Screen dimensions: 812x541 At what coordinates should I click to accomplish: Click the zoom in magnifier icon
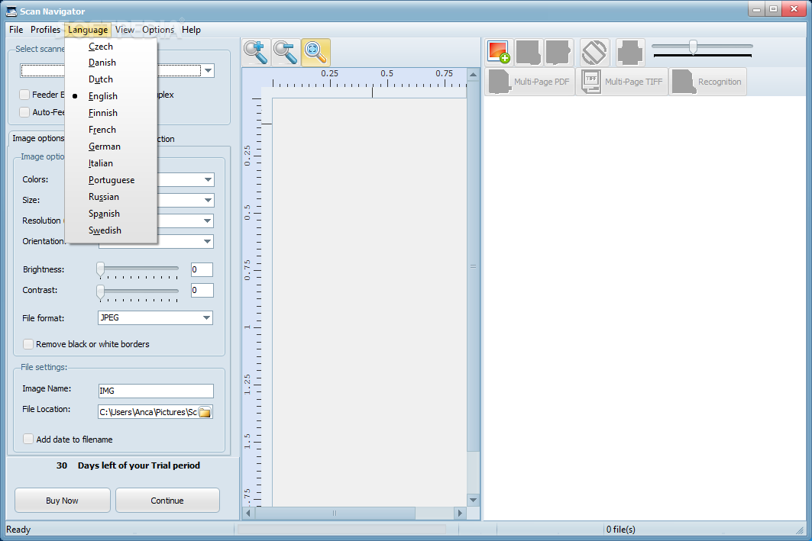tap(256, 52)
